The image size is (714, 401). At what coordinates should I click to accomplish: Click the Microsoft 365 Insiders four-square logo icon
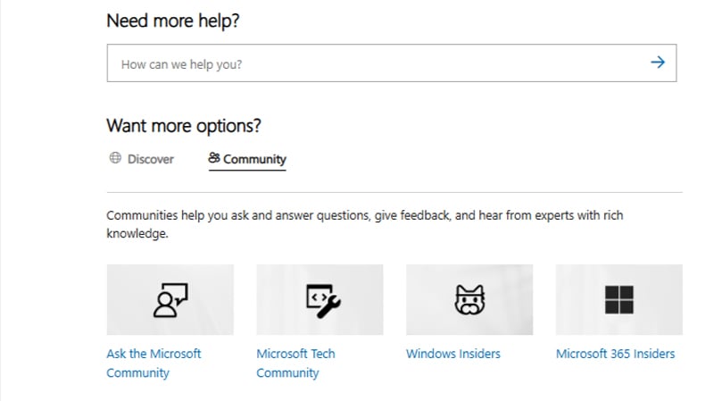pos(619,300)
